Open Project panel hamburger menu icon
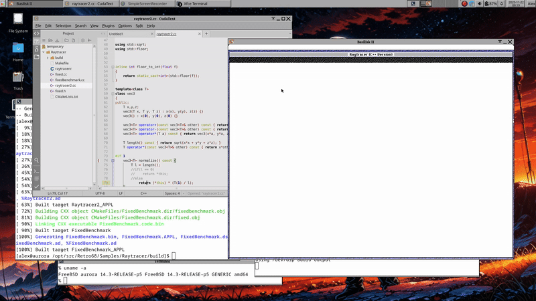Screen dimensions: 536x301 [x=44, y=40]
